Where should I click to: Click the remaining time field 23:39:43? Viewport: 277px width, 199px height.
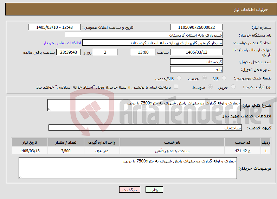pos(69,52)
